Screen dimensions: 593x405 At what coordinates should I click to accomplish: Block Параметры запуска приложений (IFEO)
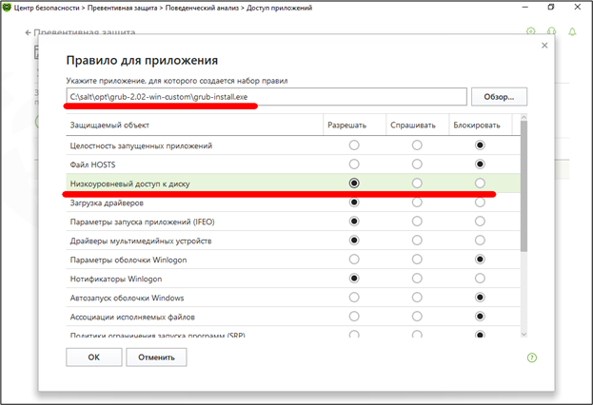click(480, 221)
